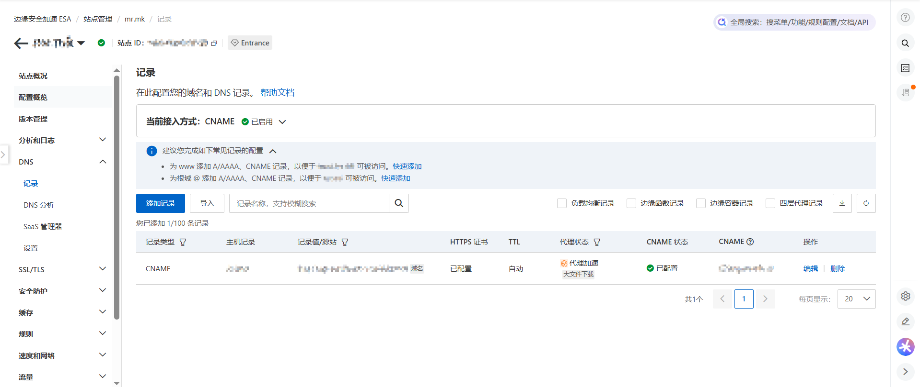Viewport: 920px width, 387px height.
Task: Expand the right sidebar with the bottom chevron
Action: [x=905, y=372]
